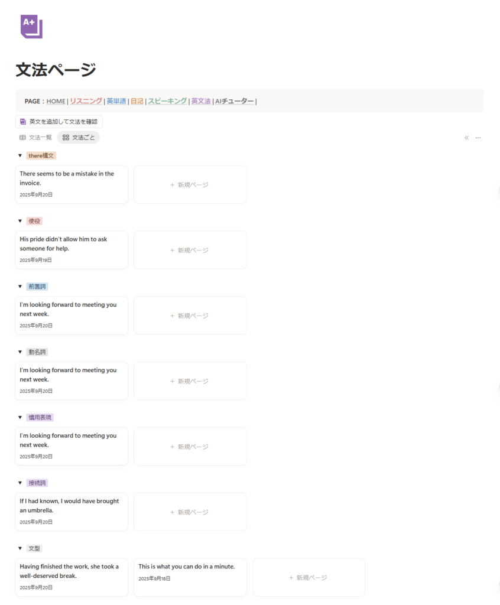Add new page under 慣用表現 group
This screenshot has width=500, height=605.
click(190, 447)
